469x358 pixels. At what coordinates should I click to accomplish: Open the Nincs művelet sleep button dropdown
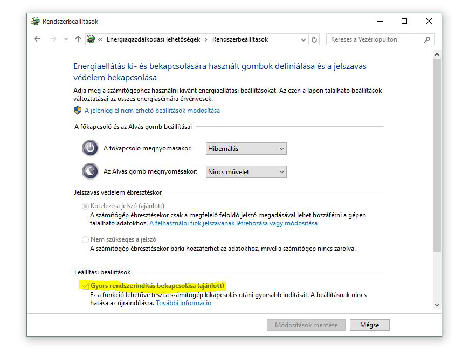(x=246, y=172)
